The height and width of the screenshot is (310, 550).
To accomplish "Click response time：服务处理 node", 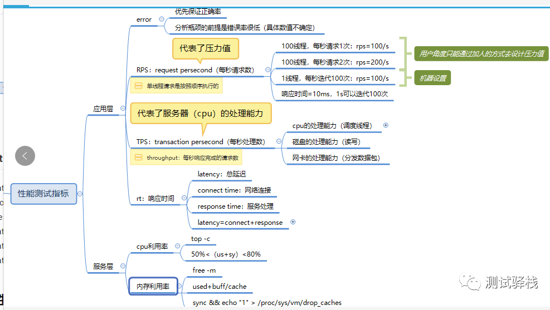I will [x=235, y=206].
